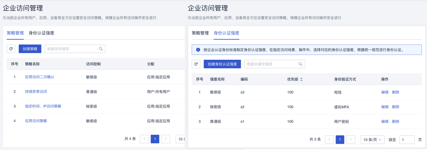
Task: Open the cut-off page size dropdown in left panel
Action: [180, 139]
